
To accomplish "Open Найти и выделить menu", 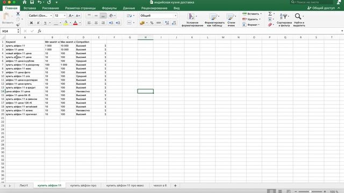I will tap(299, 20).
